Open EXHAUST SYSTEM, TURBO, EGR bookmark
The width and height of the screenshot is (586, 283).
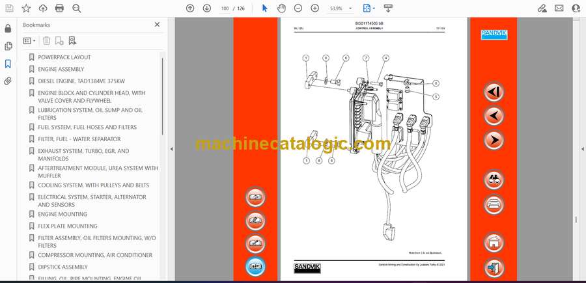83,155
